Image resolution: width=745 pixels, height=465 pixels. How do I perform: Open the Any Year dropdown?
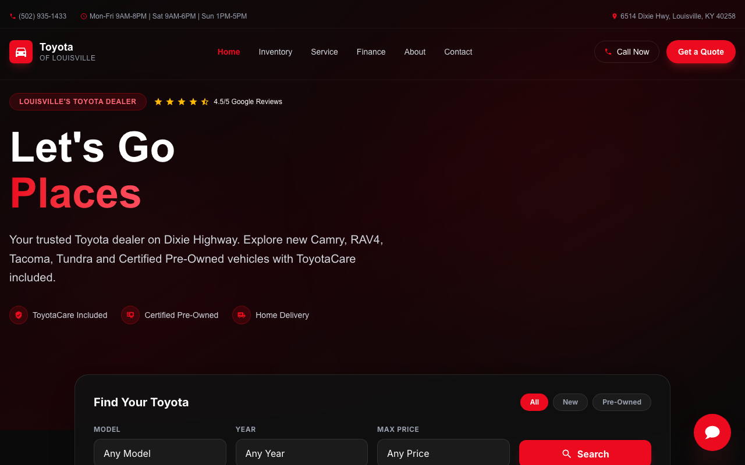pos(301,453)
